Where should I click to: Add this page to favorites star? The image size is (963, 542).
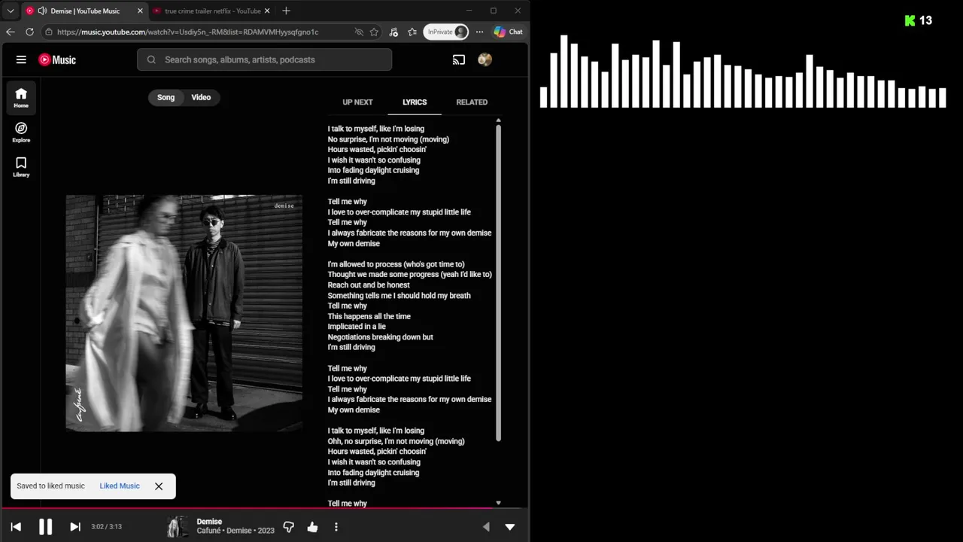click(374, 32)
